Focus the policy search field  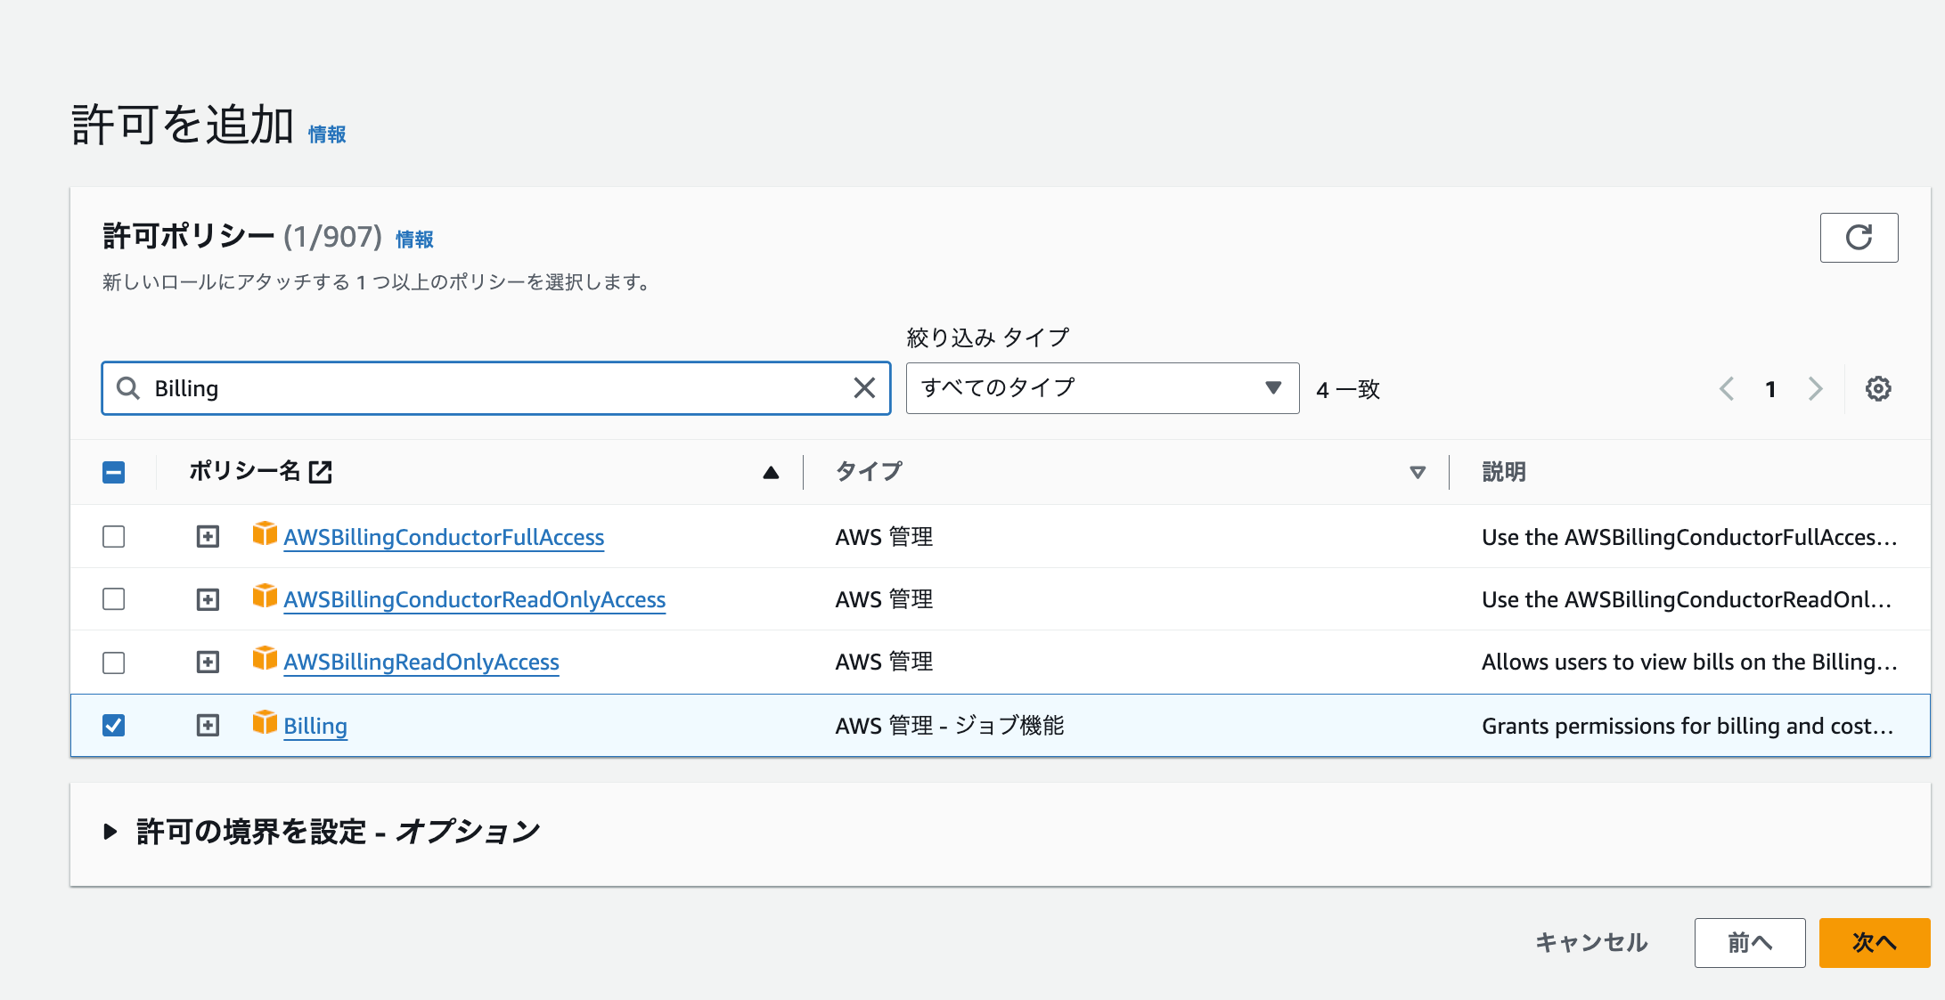[496, 388]
